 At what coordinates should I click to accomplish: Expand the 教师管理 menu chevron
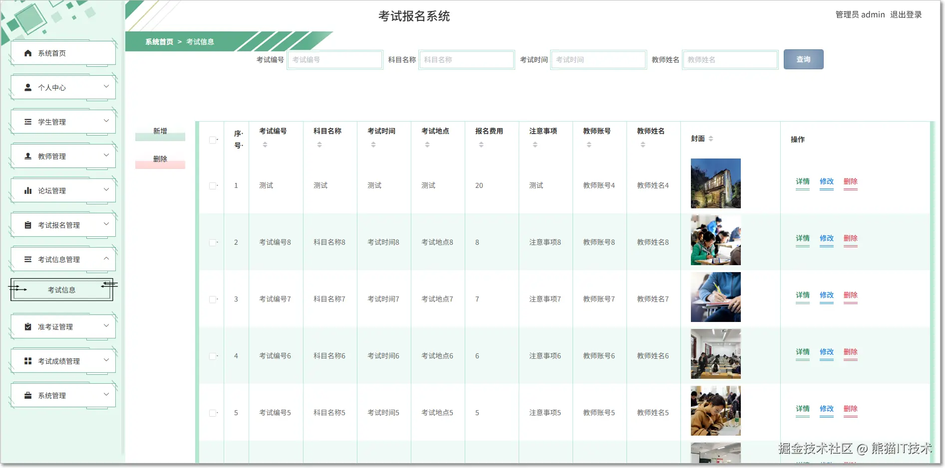coord(106,156)
